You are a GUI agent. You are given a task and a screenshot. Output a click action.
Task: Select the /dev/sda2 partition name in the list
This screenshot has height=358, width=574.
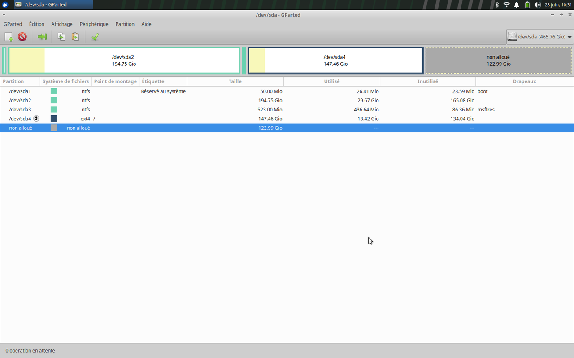(x=20, y=100)
